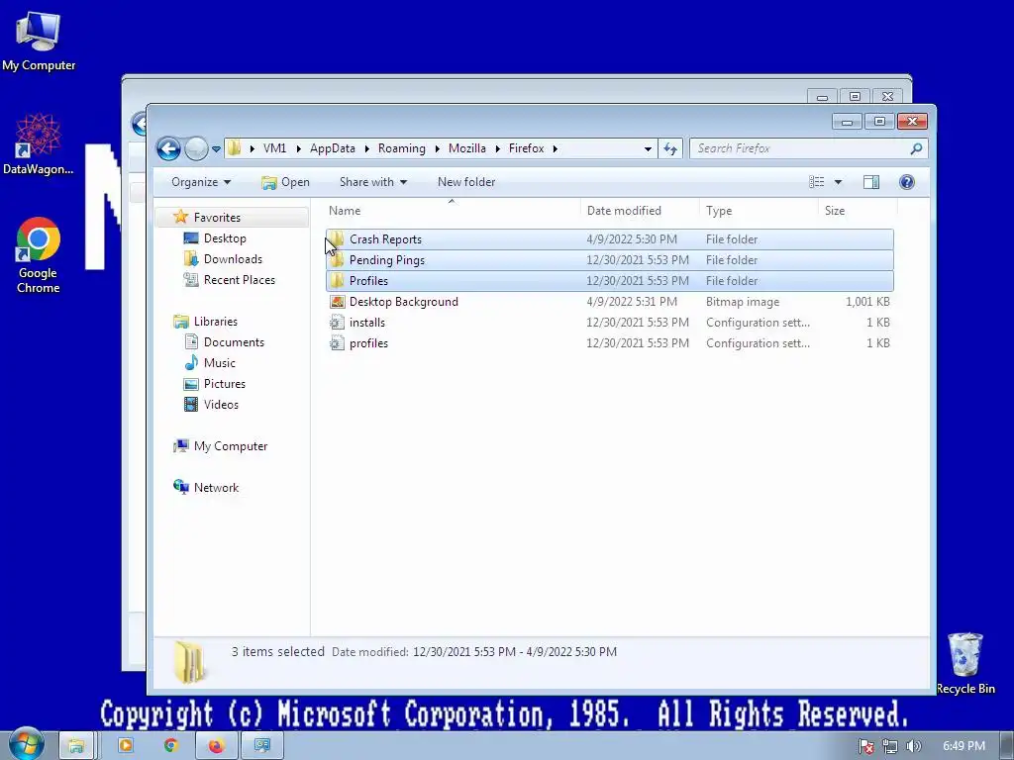
Task: Click the volume speaker tray icon
Action: [913, 746]
